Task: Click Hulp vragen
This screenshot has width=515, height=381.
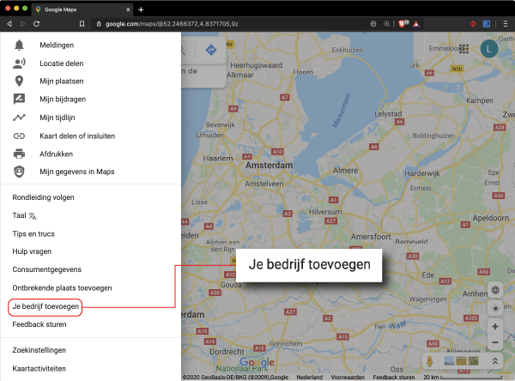Action: click(x=32, y=251)
